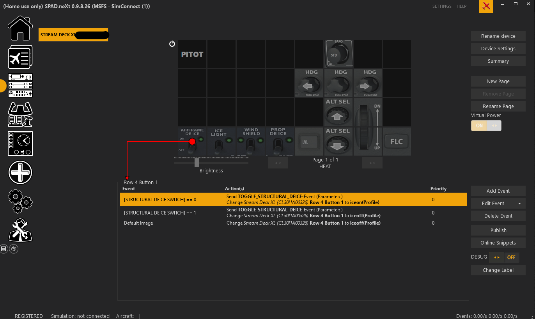Toggle the Virtual Power ON switch
The width and height of the screenshot is (535, 319).
point(486,126)
